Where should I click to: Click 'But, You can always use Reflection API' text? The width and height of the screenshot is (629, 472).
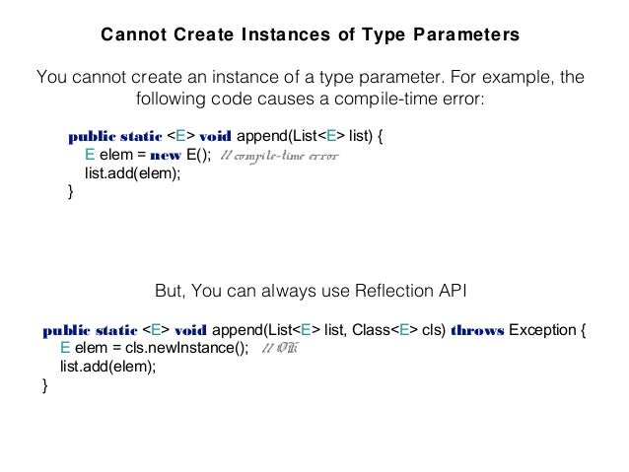(311, 291)
